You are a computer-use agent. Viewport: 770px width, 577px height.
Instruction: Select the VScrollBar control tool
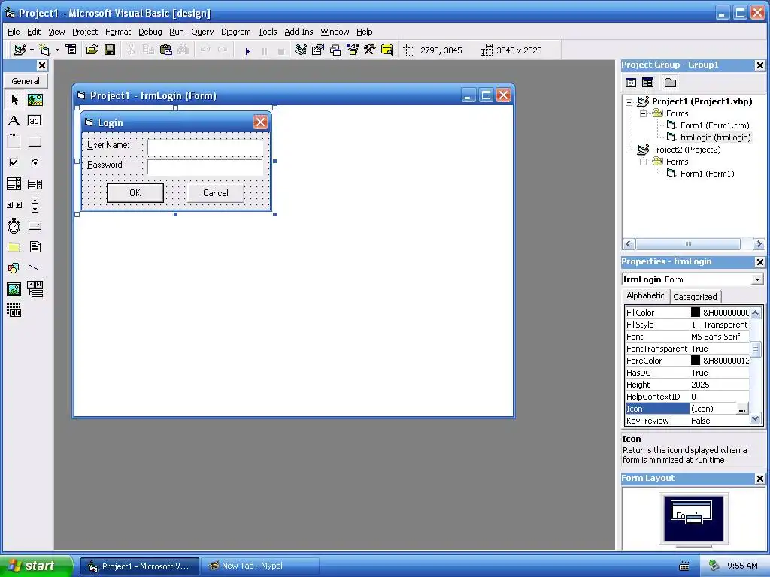35,205
